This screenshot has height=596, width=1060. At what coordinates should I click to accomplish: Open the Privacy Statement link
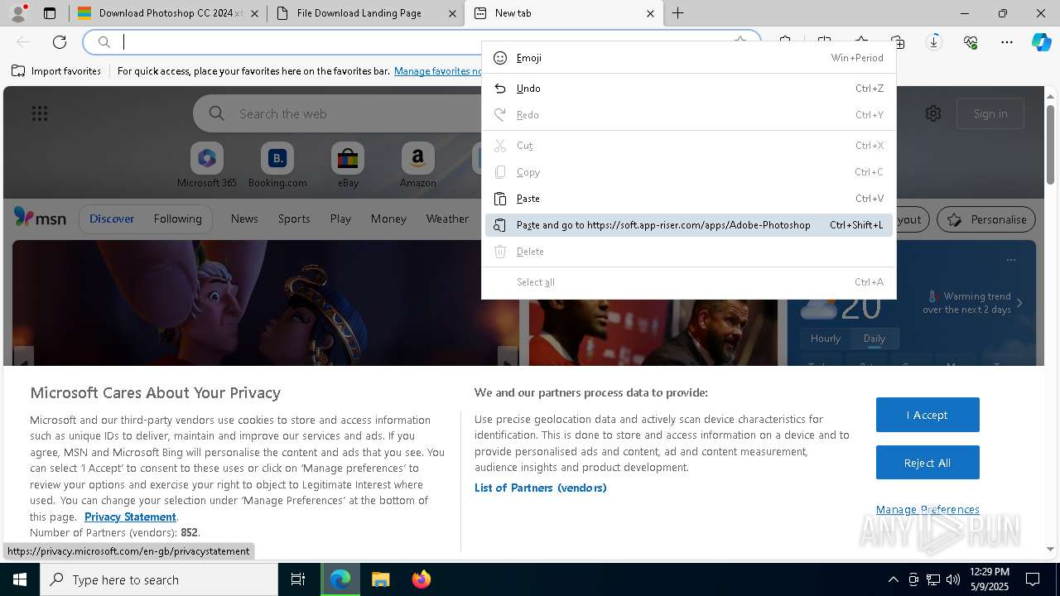point(130,517)
